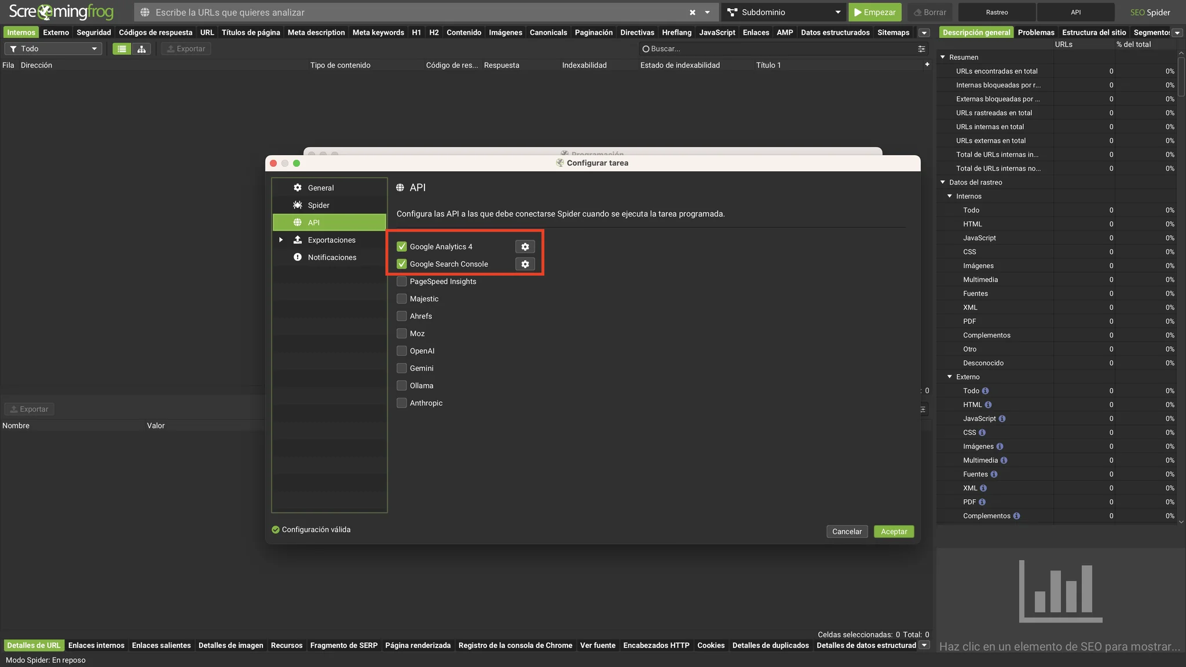
Task: Switch to tree view icon
Action: click(141, 49)
